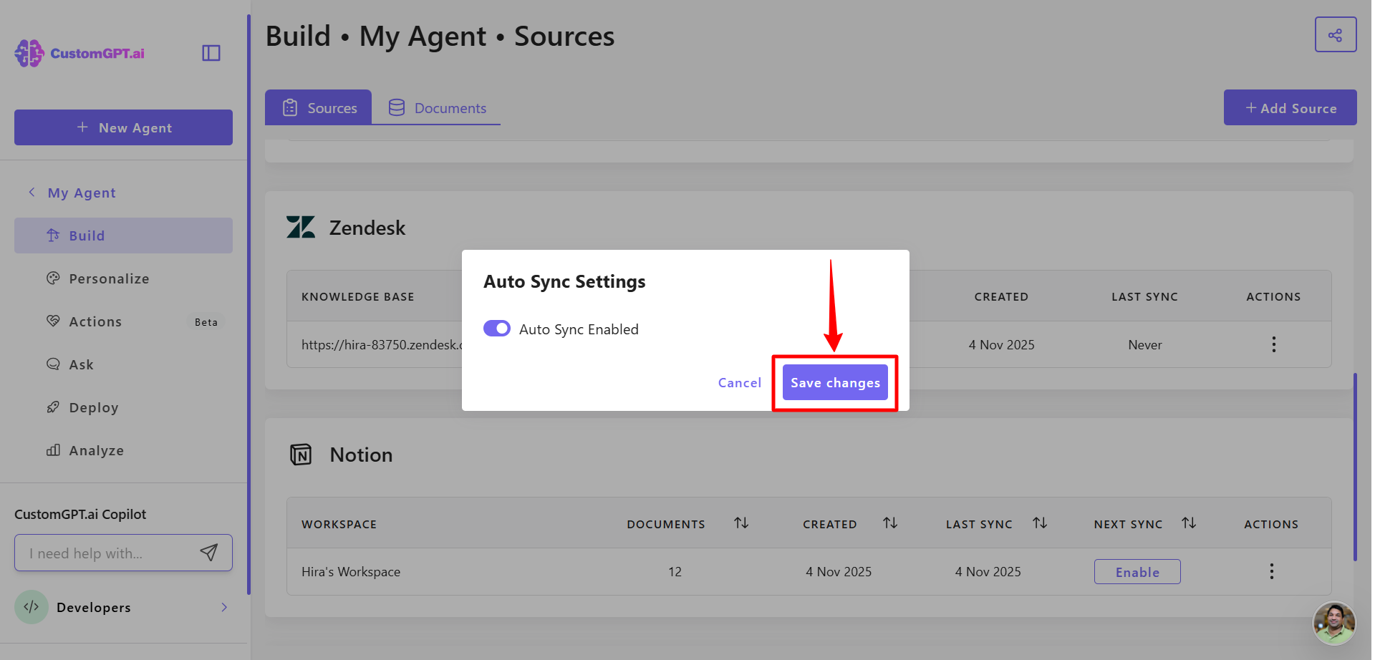The height and width of the screenshot is (660, 1375).
Task: Sort Notion table by Created arrows
Action: pyautogui.click(x=890, y=523)
